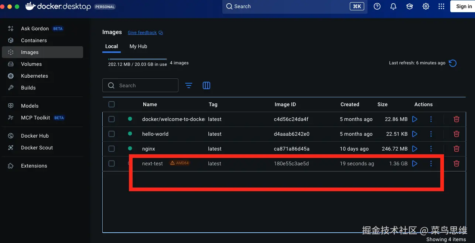Click the disk usage progress bar
This screenshot has width=475, height=243.
click(x=137, y=59)
